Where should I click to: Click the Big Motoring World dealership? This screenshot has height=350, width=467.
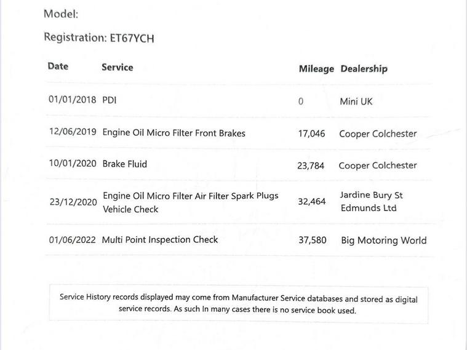click(383, 241)
